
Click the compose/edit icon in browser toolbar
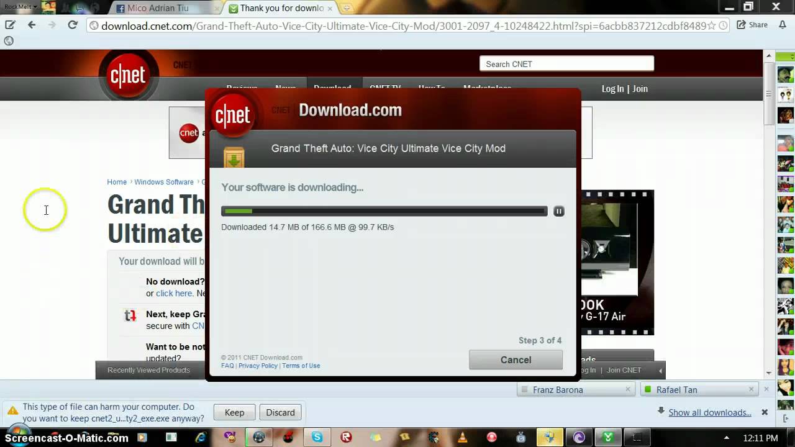pos(10,25)
